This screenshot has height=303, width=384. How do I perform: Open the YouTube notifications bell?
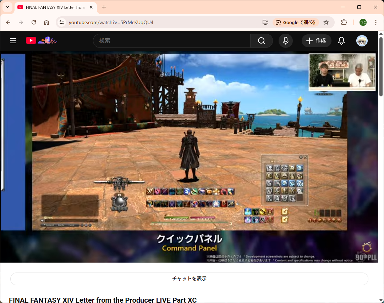pos(341,41)
